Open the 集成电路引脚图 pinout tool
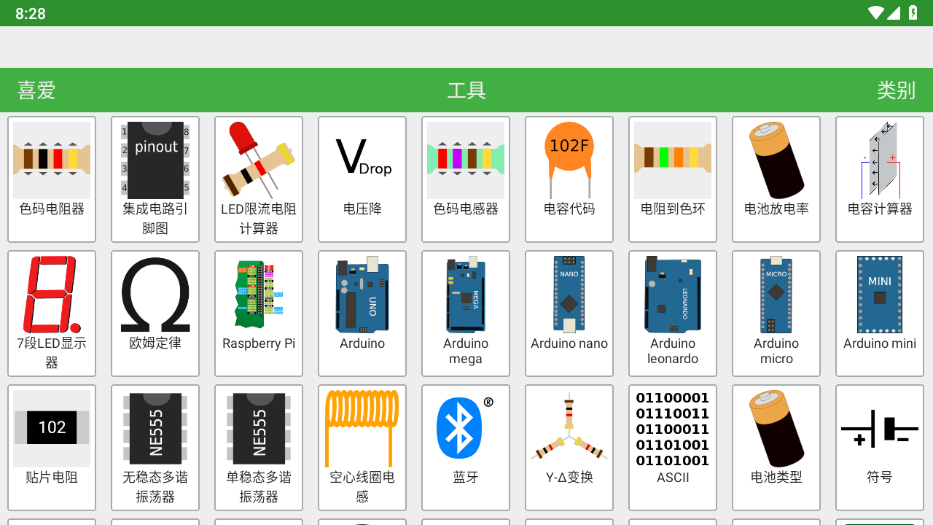 pos(155,179)
